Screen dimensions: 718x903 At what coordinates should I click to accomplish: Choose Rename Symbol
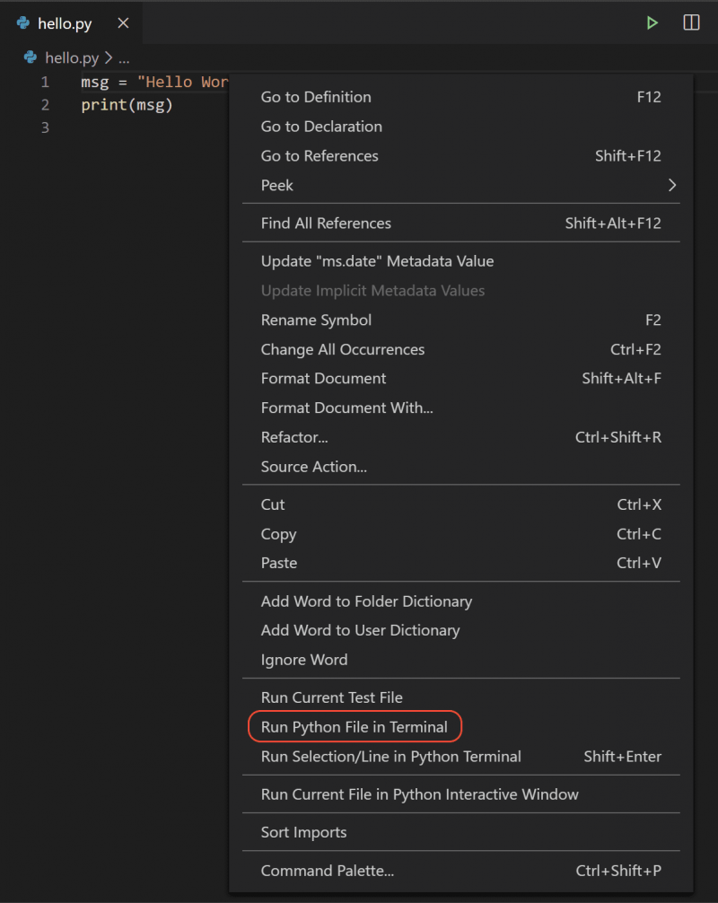click(x=316, y=320)
